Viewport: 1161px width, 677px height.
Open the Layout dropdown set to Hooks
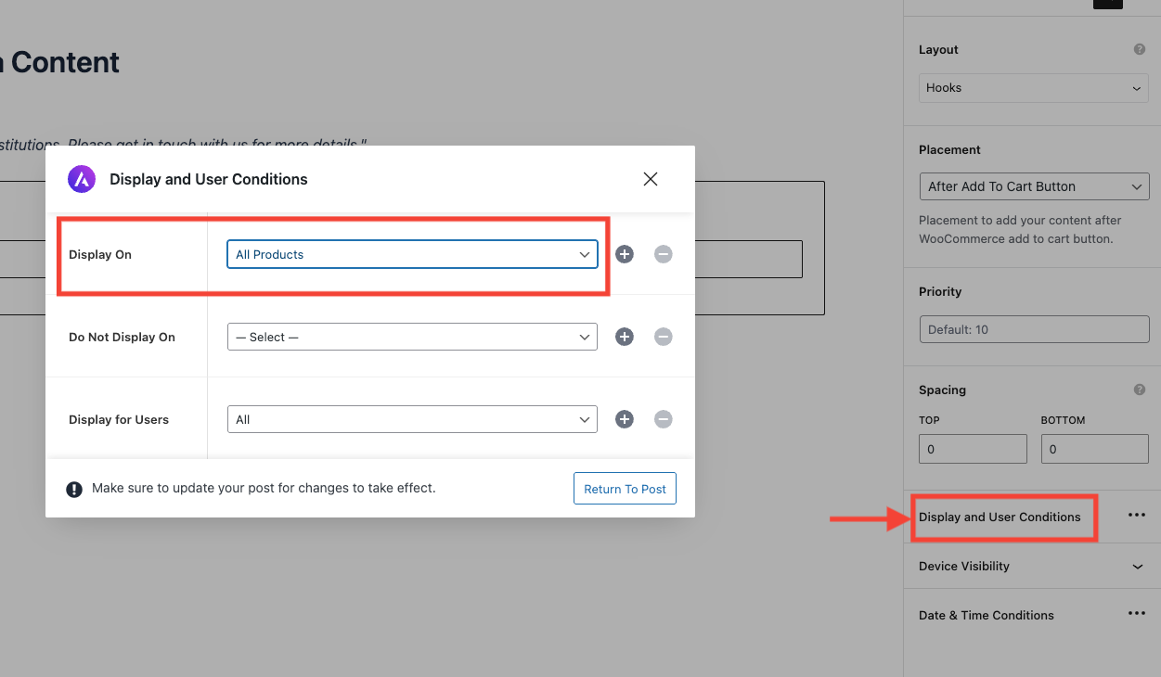[x=1034, y=88]
